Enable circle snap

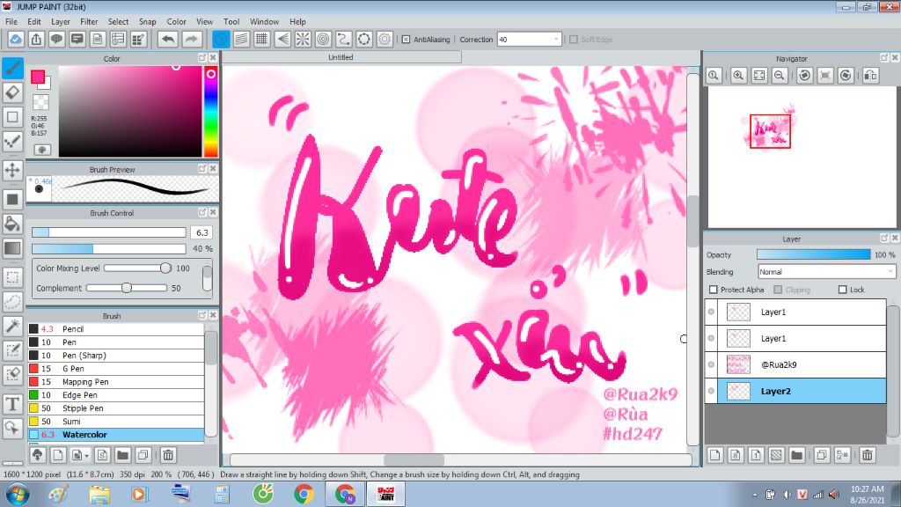tap(324, 39)
